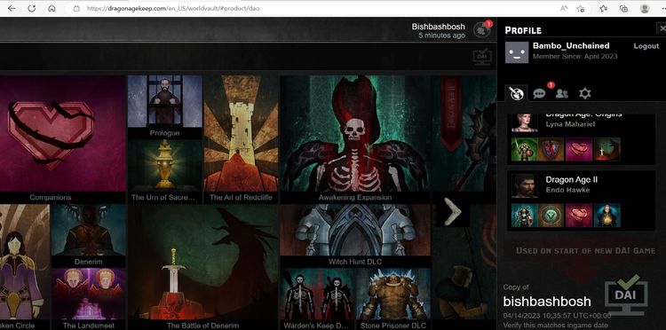This screenshot has width=666, height=330.
Task: Click the bishbashbosh world state title
Action: (x=547, y=302)
